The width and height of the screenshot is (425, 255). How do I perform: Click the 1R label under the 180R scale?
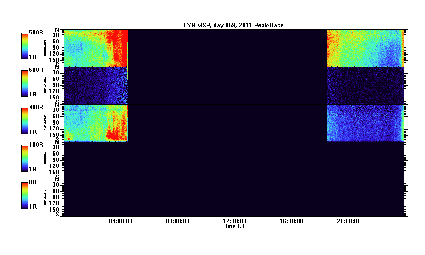(33, 170)
